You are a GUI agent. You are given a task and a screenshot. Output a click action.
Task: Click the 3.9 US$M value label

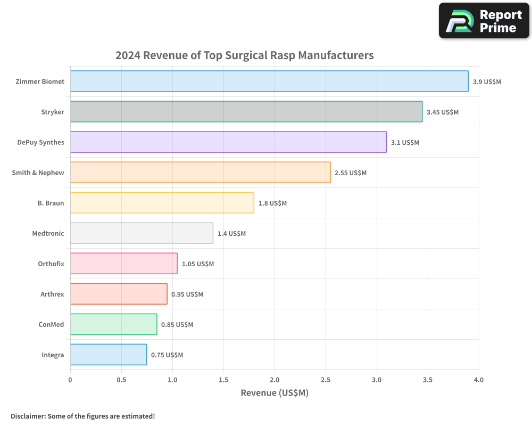(487, 81)
